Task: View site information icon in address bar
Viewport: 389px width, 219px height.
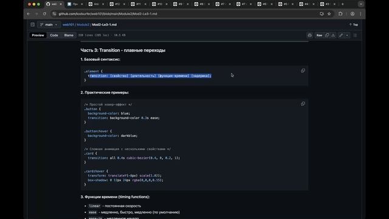Action: 54,14
